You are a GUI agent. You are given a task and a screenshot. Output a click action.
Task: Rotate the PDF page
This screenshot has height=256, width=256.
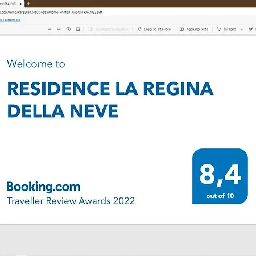coord(68,29)
